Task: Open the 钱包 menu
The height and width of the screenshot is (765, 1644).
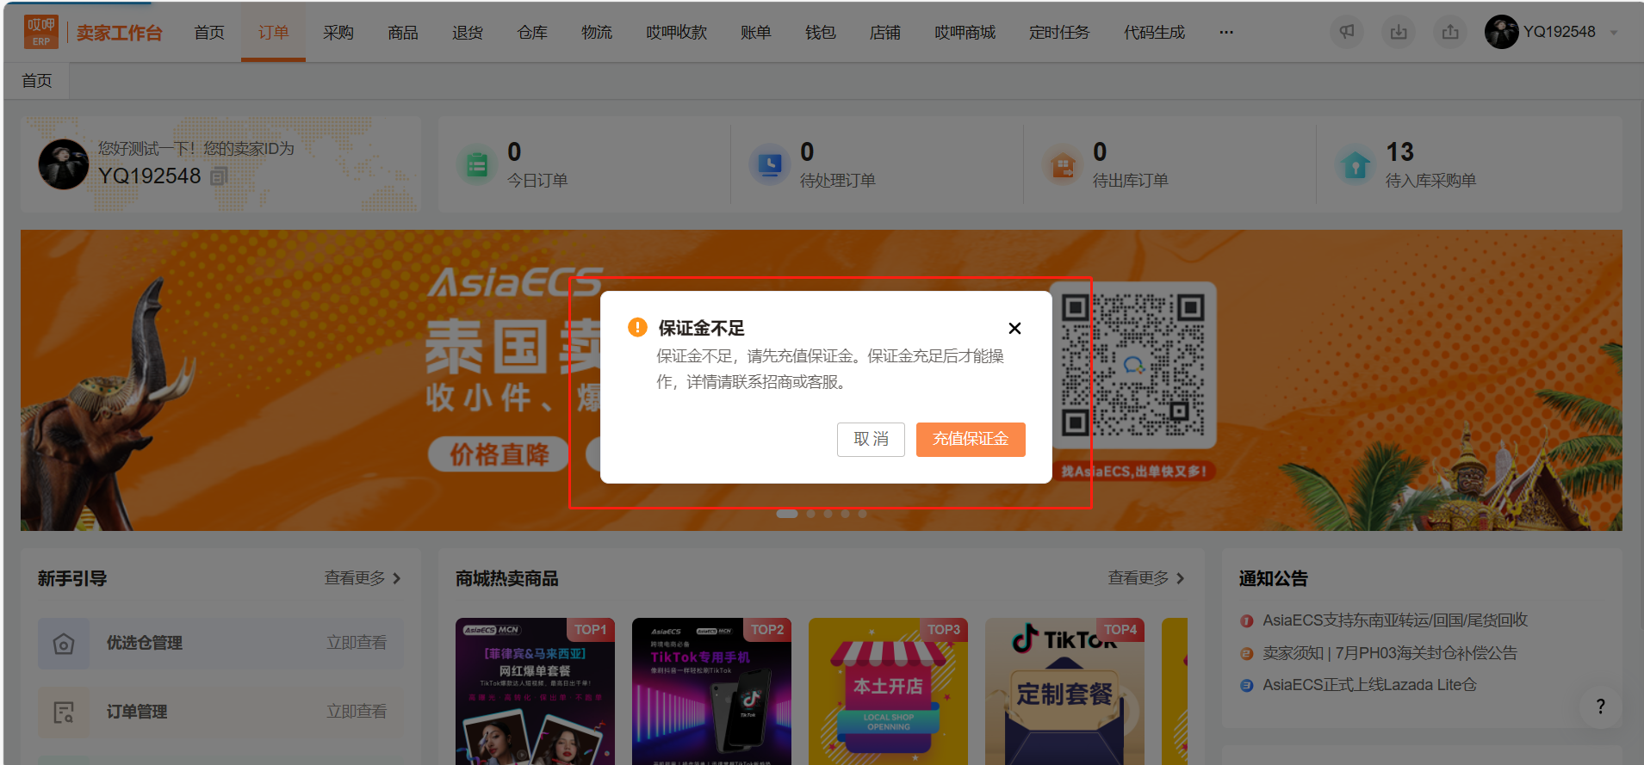Action: point(821,33)
